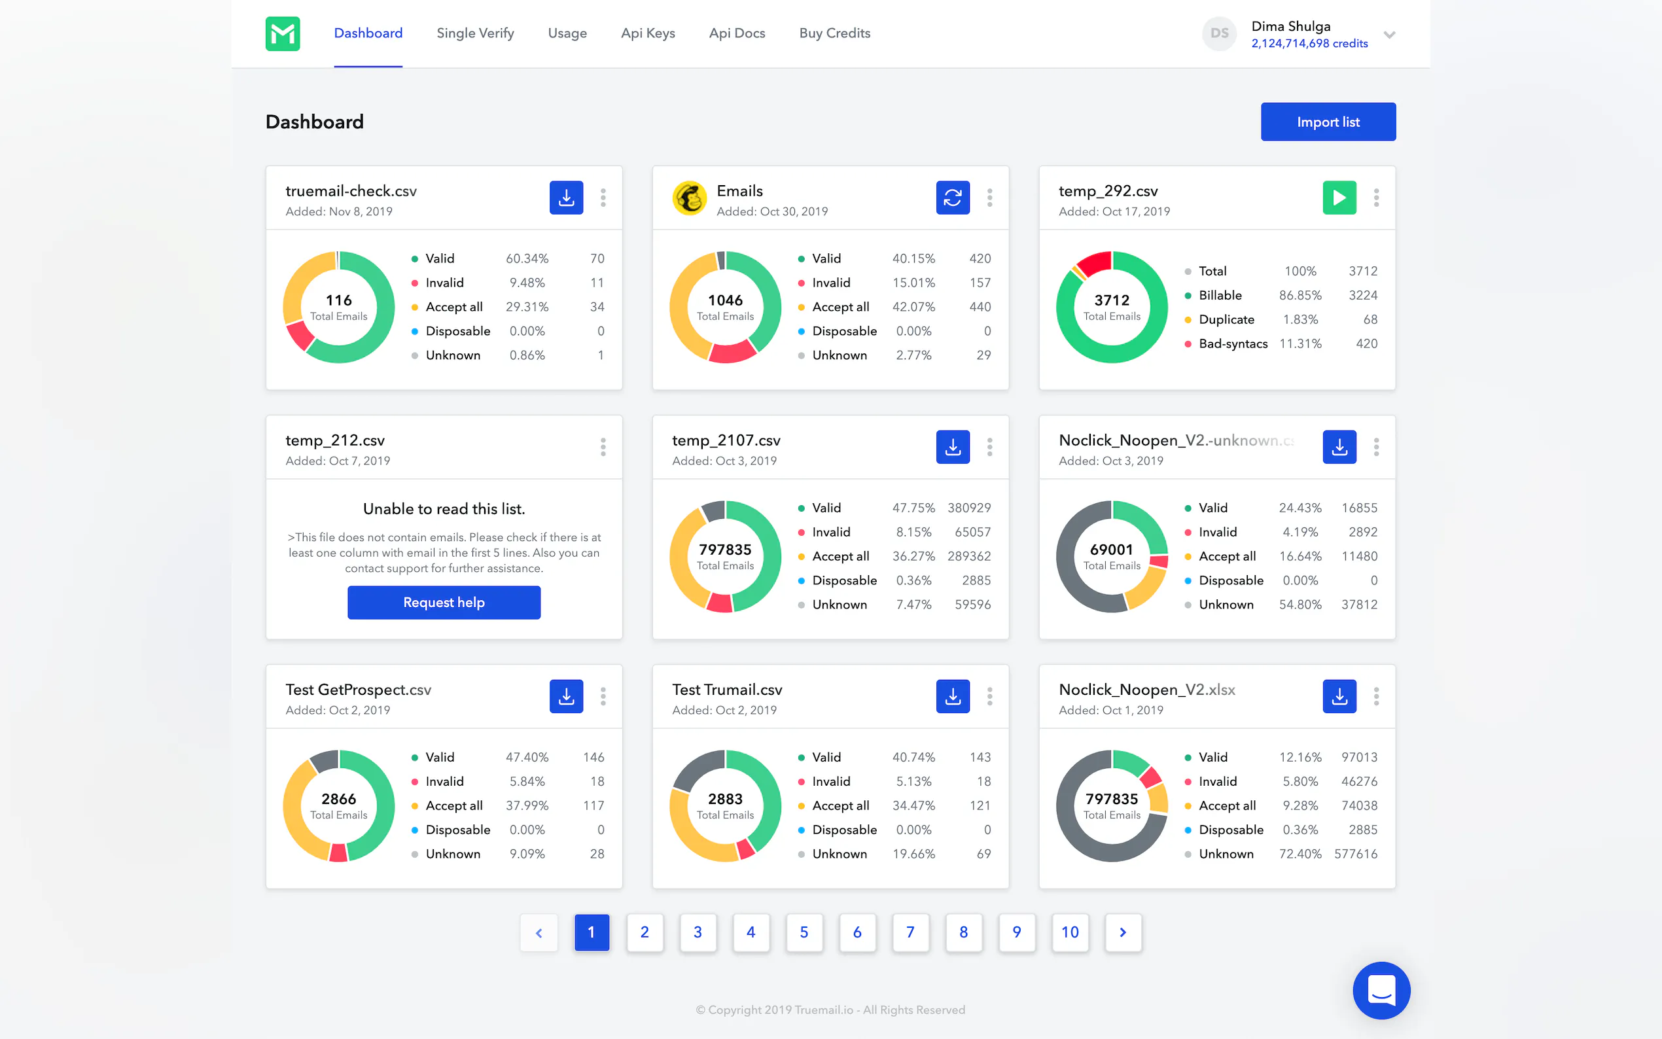Switch to the Single Verify tab

click(475, 33)
